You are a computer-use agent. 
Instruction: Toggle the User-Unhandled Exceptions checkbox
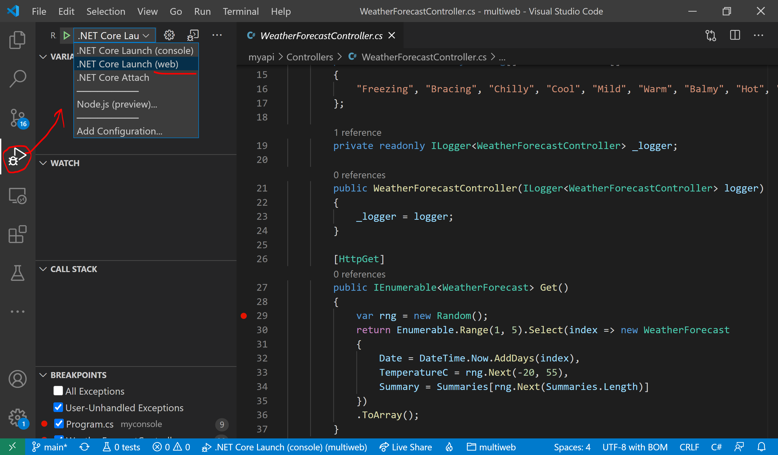click(58, 407)
